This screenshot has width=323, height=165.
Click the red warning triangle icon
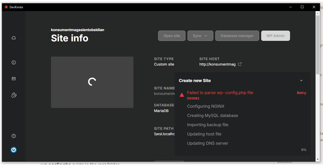[182, 95]
